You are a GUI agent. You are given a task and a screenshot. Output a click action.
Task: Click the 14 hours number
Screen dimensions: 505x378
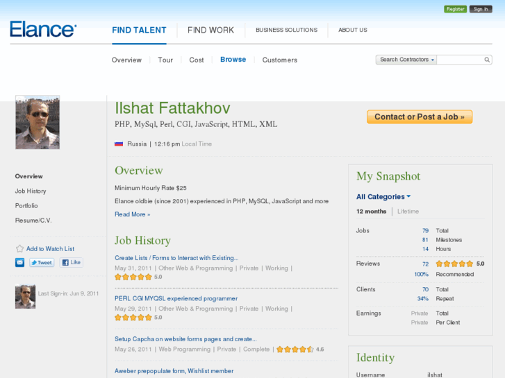coord(425,249)
